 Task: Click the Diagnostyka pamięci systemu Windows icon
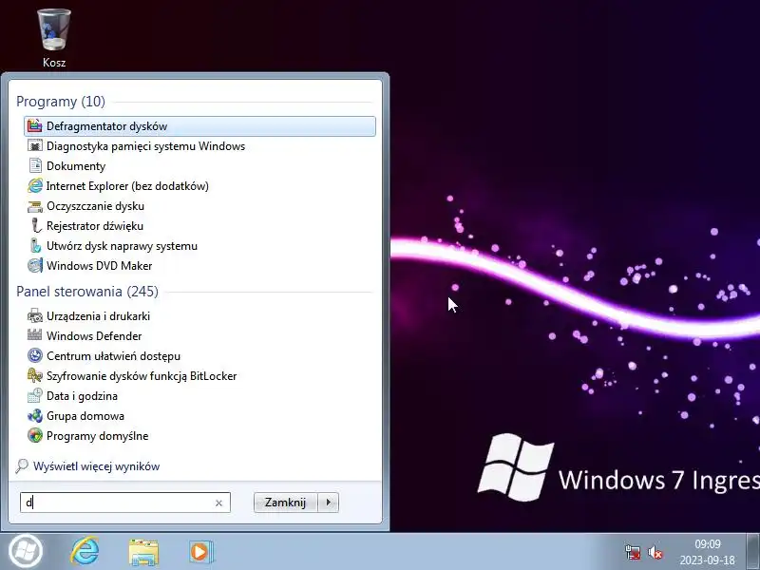35,146
